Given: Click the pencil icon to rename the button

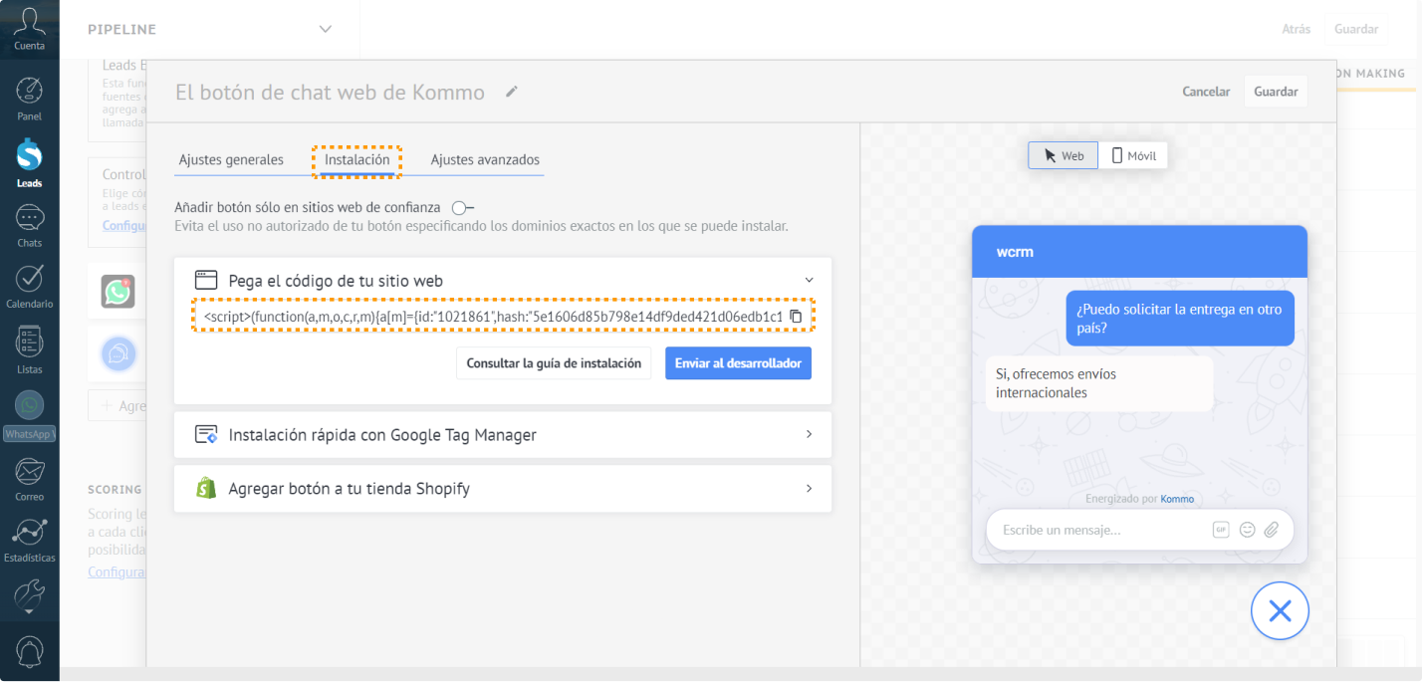Looking at the screenshot, I should point(512,92).
